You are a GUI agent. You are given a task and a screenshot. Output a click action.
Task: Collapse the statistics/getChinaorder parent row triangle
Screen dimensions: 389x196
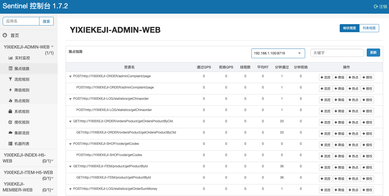(70, 99)
